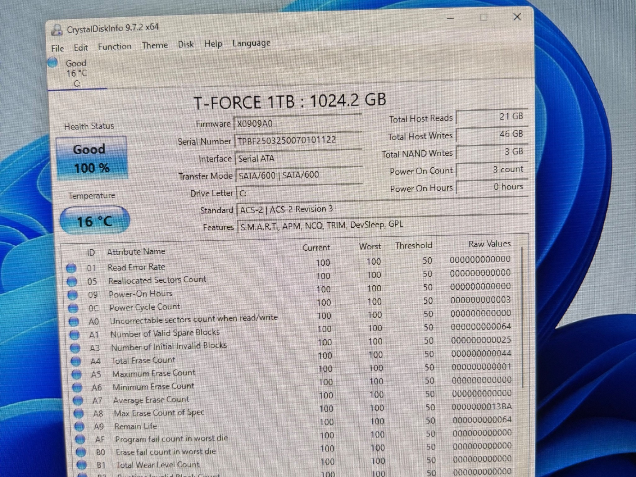Screen dimensions: 636x477
Task: Click status orb for Read Error Rate
Action: 71,268
